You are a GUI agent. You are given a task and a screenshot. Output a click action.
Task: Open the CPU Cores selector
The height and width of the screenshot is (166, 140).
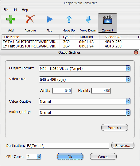click(39, 157)
